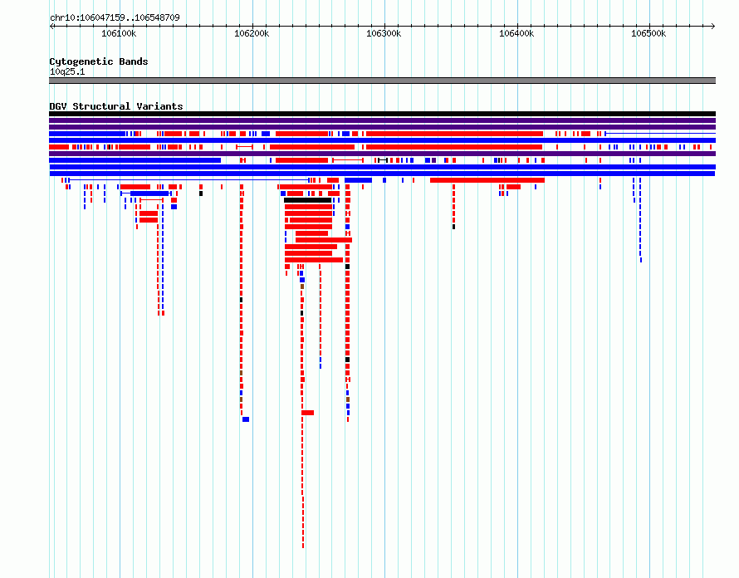Click the 106100k ruler label
Screen dimensions: 739x578
[119, 33]
